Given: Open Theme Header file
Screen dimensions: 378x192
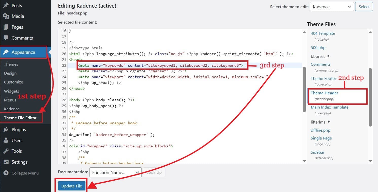Looking at the screenshot, I should point(325,93).
